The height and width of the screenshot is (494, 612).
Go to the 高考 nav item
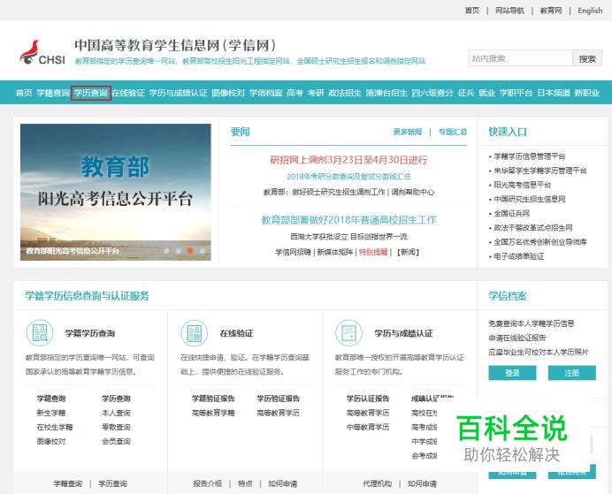pos(295,93)
